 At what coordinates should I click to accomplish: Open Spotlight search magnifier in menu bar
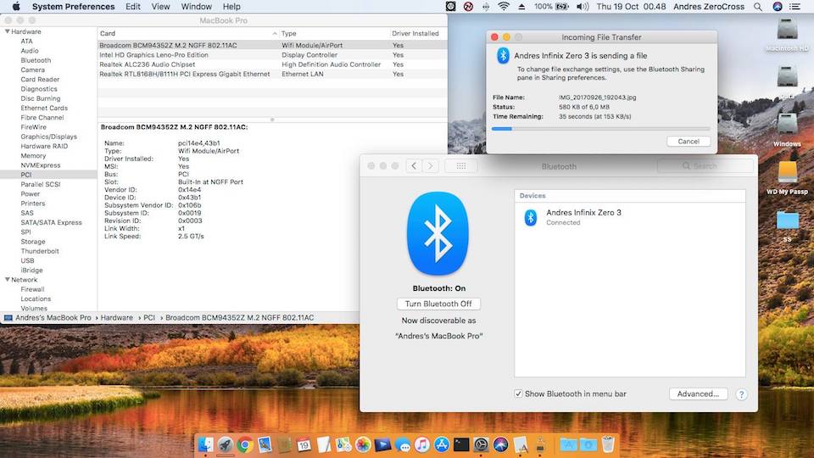pyautogui.click(x=758, y=7)
